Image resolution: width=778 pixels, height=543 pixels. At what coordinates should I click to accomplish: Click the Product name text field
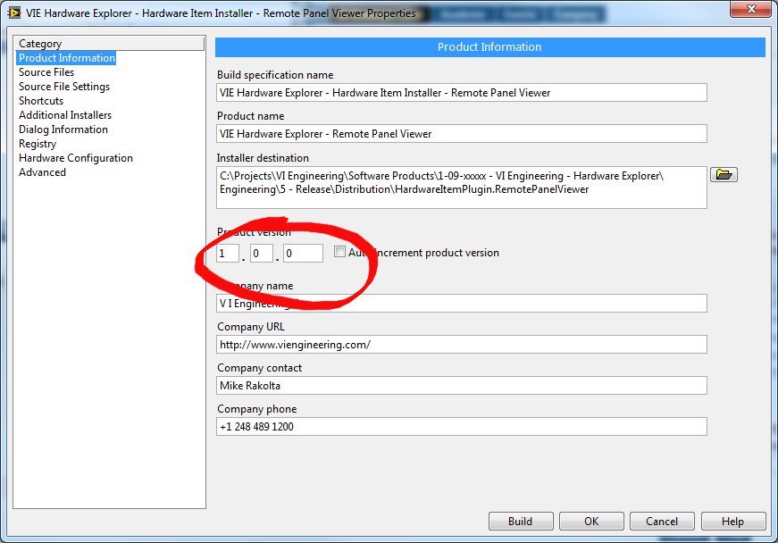[462, 134]
